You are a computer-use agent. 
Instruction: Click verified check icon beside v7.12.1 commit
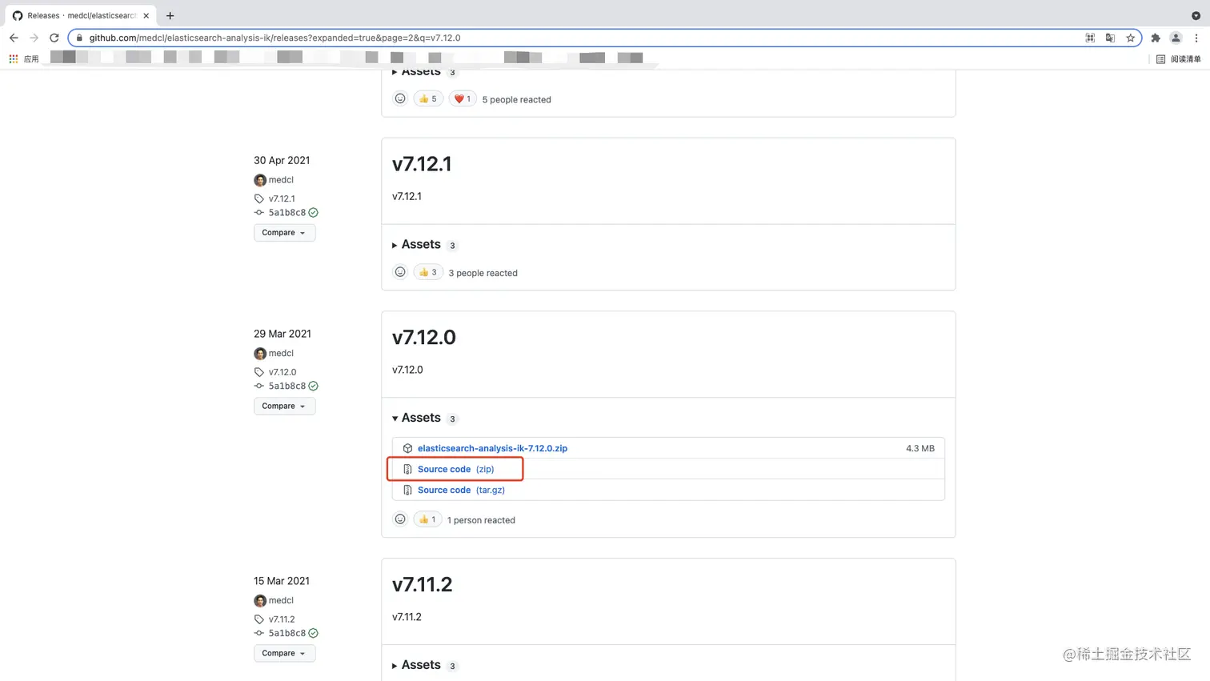point(313,213)
